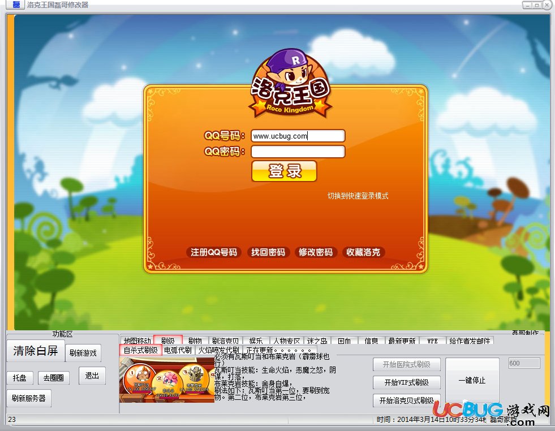Click the 修改密码 change password link
Viewport: 555px width, 431px height.
tap(315, 252)
